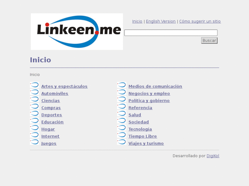Open the Sociedad category link
This screenshot has height=186, width=249.
coord(139,122)
